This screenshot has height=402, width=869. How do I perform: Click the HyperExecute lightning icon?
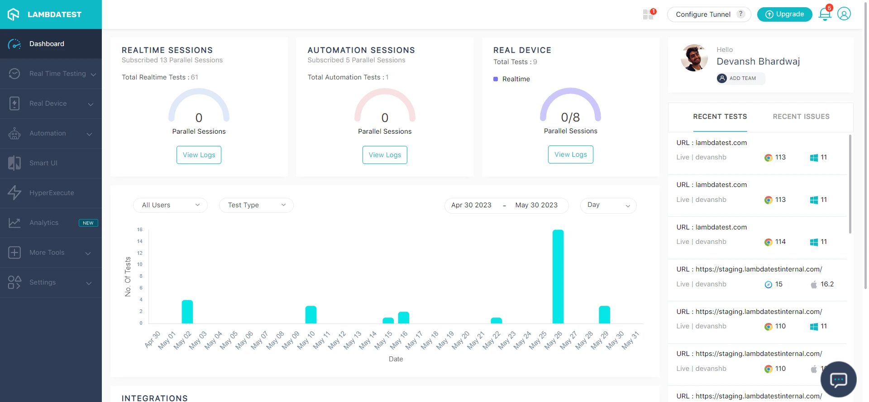click(x=14, y=193)
